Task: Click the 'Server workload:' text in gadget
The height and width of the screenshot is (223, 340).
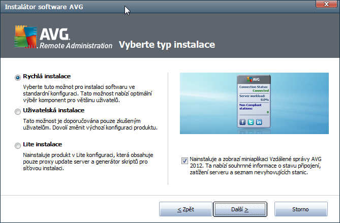Action: click(x=252, y=96)
